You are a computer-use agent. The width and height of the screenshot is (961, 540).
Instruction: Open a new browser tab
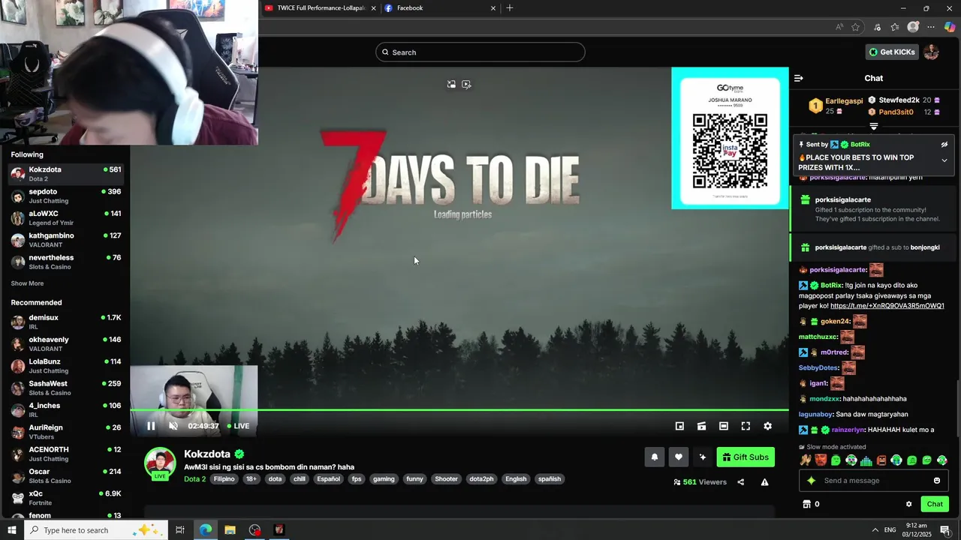point(510,8)
